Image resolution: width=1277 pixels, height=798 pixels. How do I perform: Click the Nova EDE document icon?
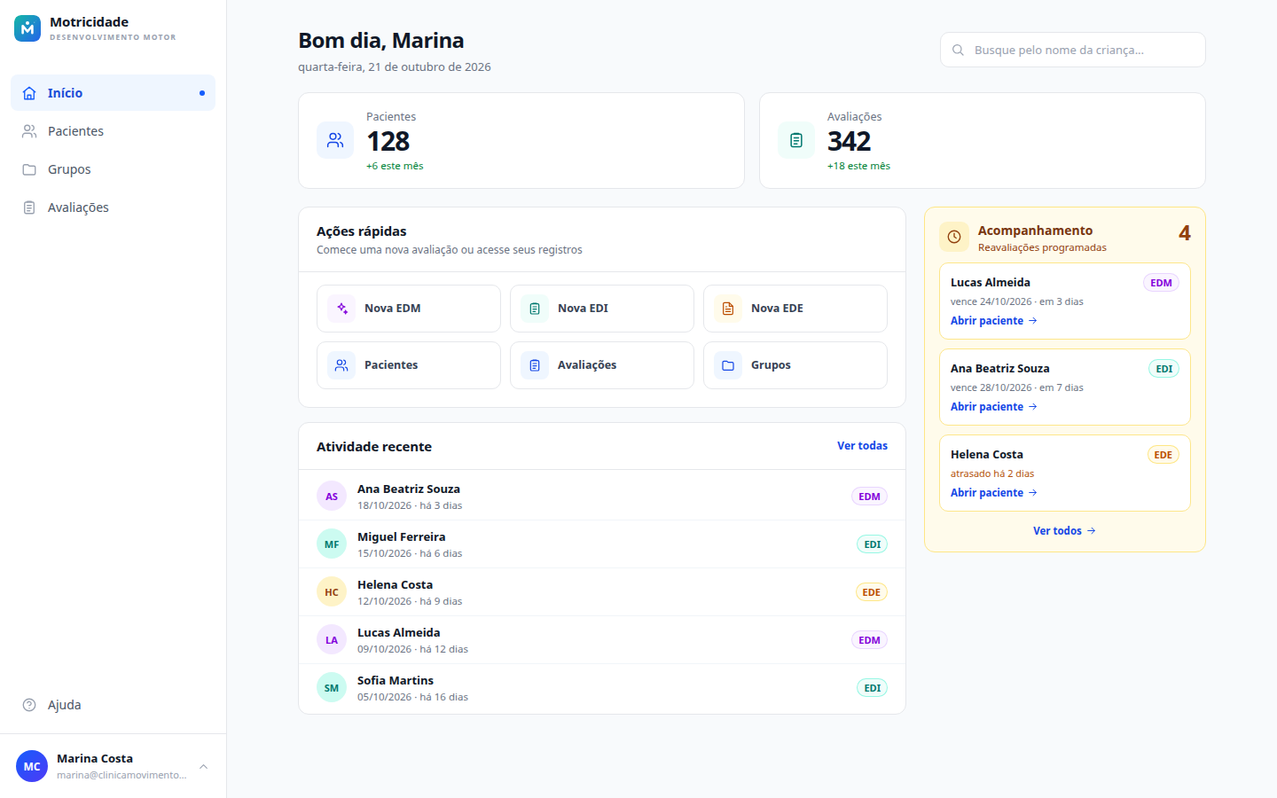(x=728, y=309)
